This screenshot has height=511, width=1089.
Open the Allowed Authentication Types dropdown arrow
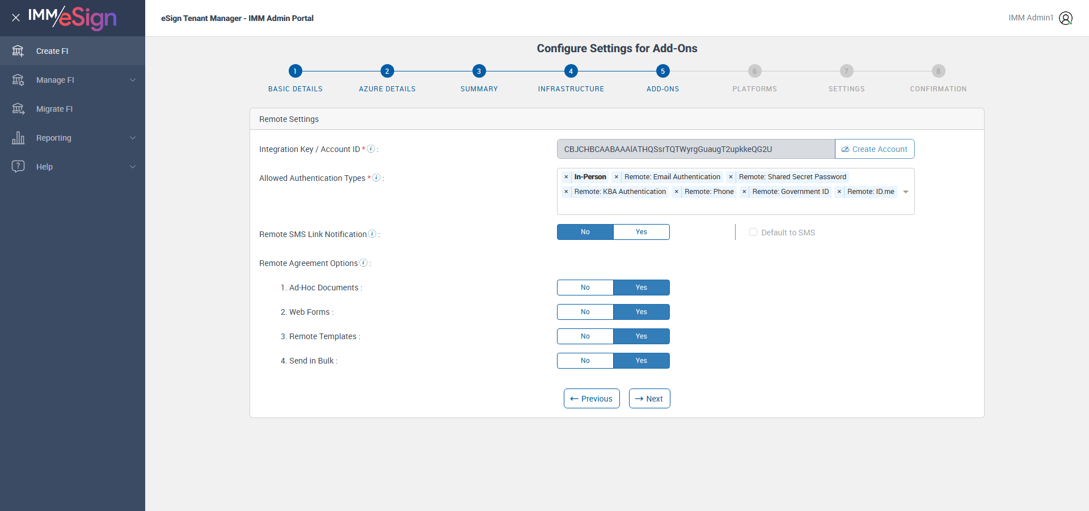tap(906, 192)
